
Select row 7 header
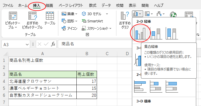point(4,102)
